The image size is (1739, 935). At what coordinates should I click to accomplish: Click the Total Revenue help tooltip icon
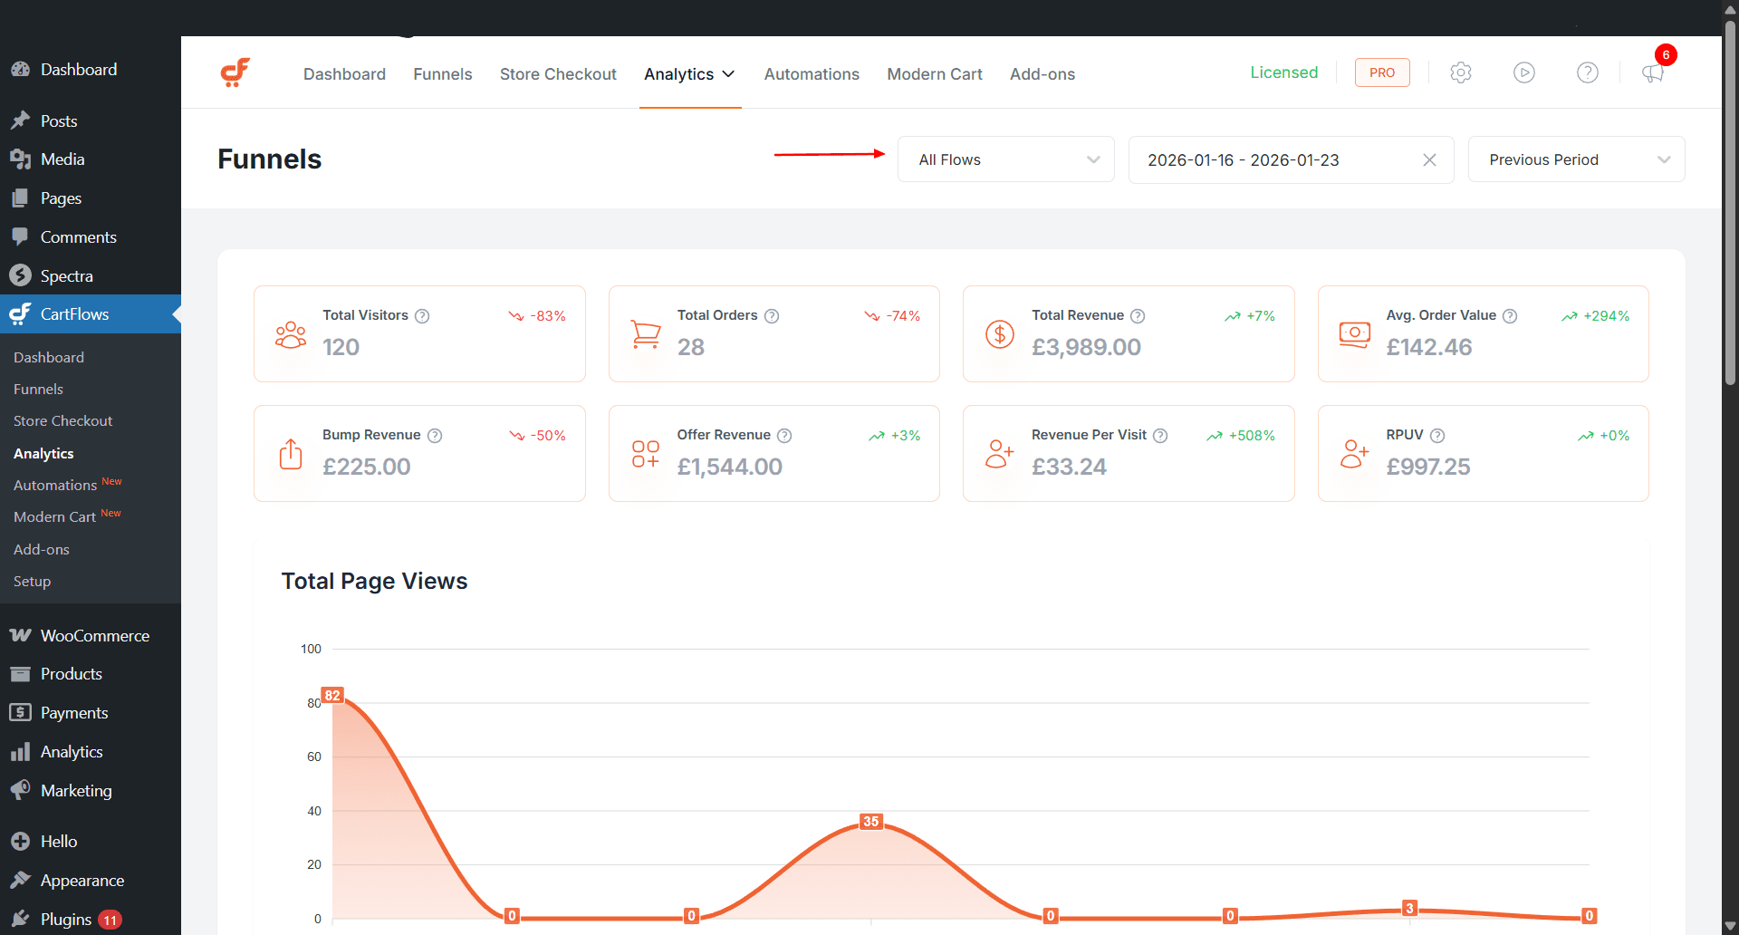1138,315
